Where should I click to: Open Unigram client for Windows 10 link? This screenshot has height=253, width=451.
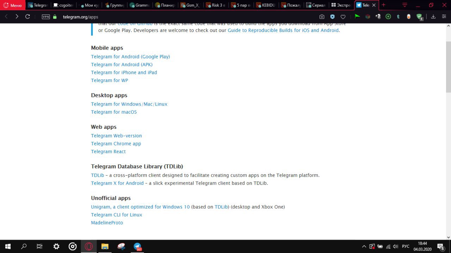(140, 207)
